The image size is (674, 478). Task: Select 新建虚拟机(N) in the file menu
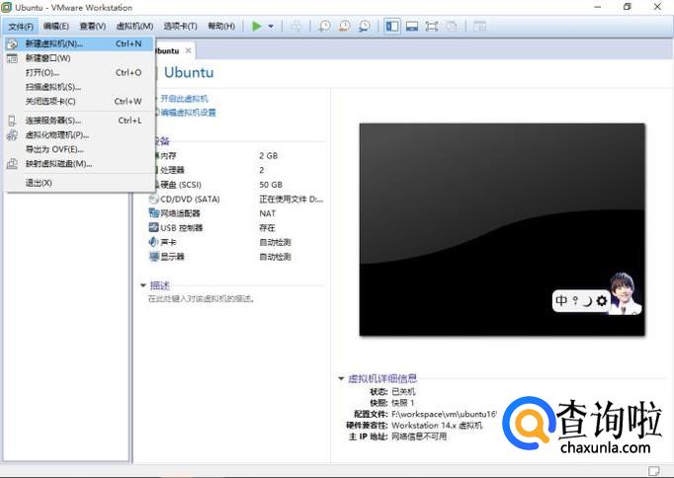click(x=54, y=43)
